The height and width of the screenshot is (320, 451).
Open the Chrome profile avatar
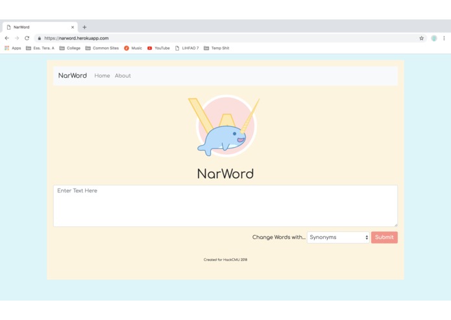coord(434,38)
